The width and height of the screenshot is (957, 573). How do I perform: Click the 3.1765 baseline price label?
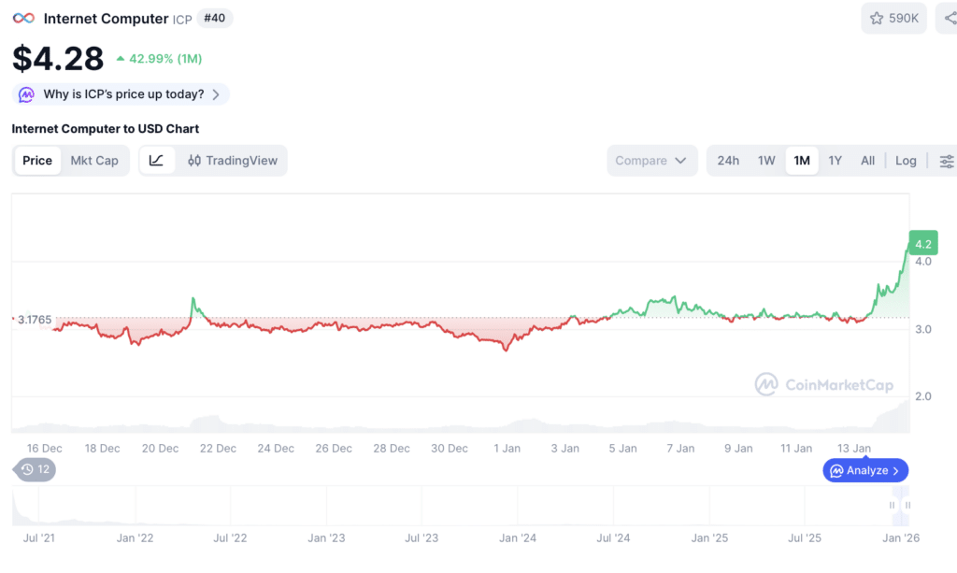pyautogui.click(x=35, y=320)
